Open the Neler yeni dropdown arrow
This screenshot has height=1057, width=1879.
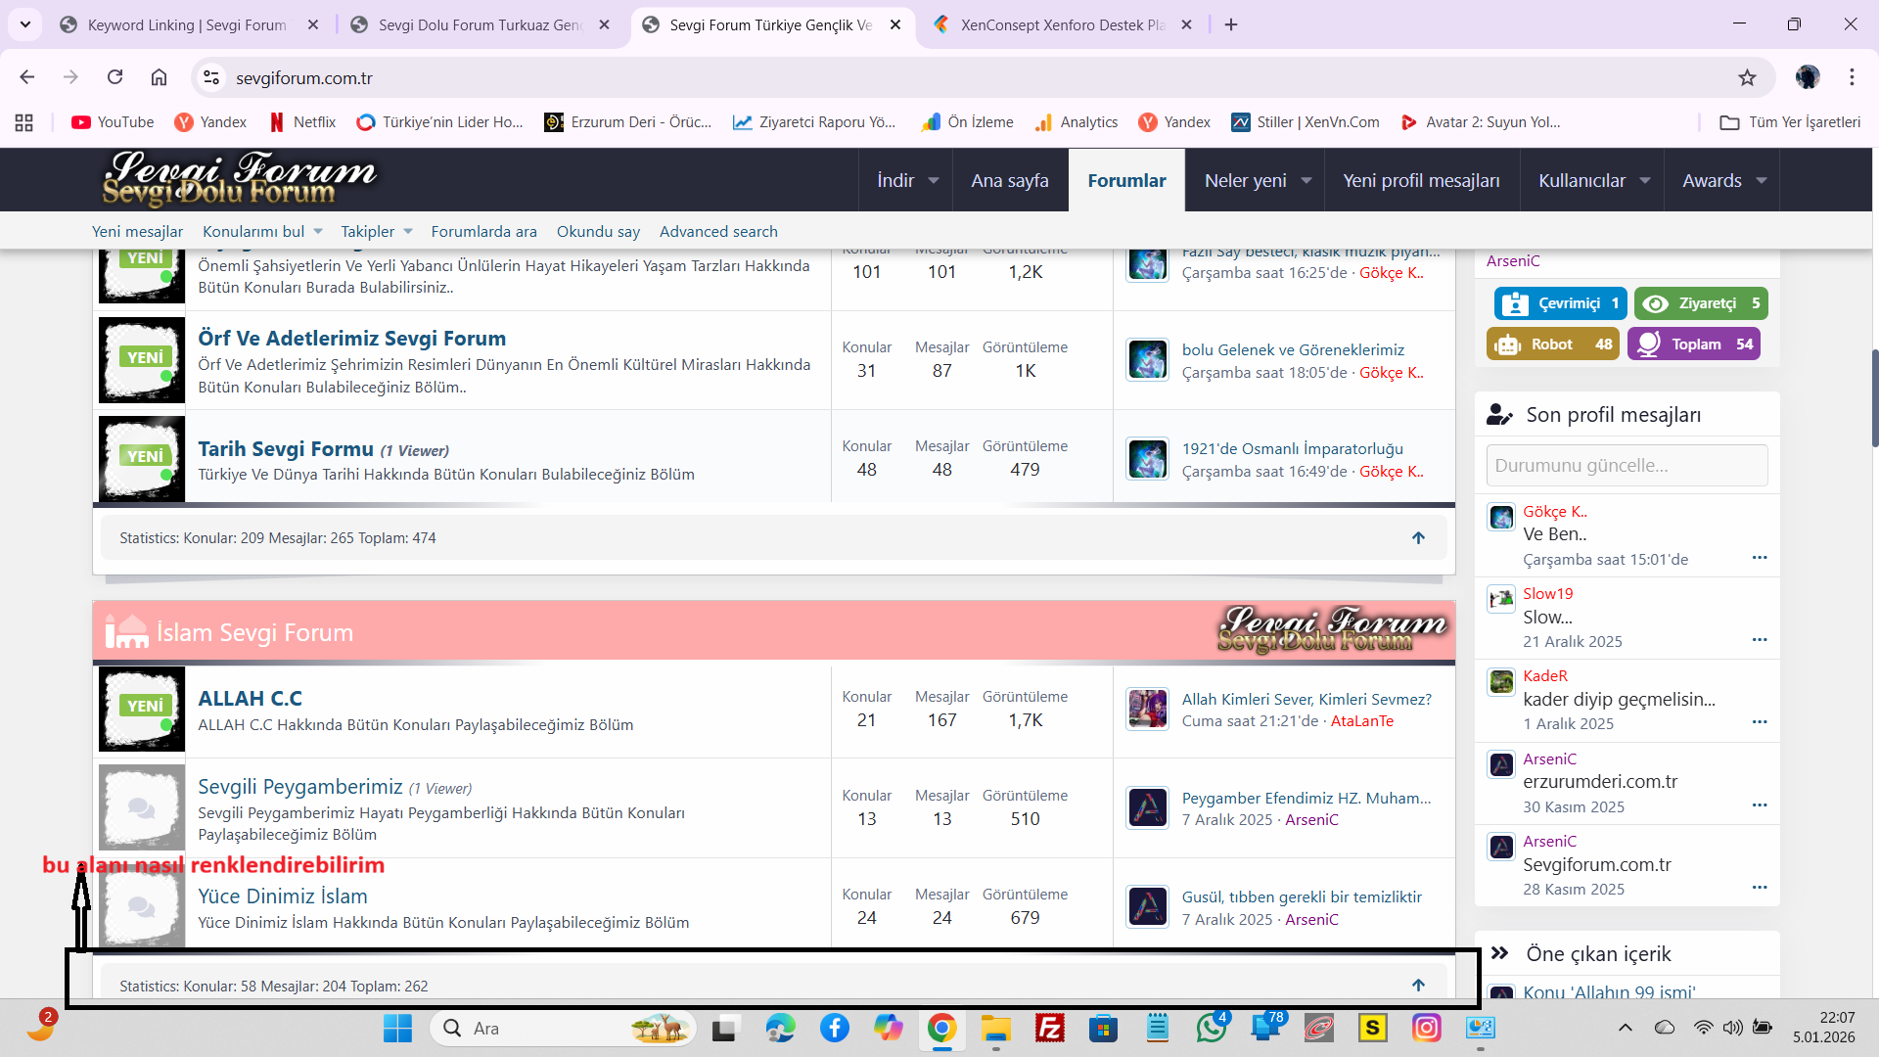coord(1306,181)
